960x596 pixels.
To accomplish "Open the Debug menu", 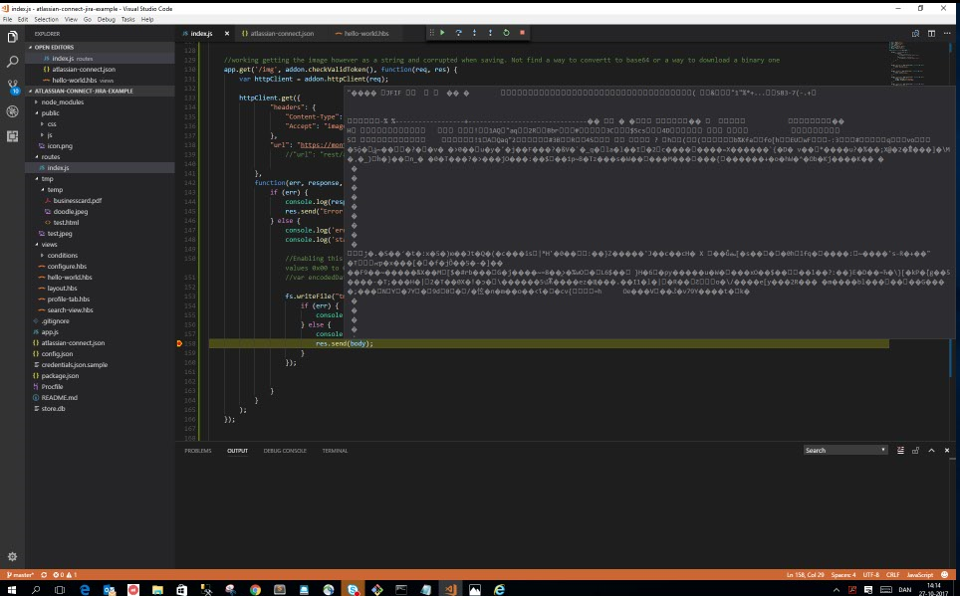I will [106, 20].
